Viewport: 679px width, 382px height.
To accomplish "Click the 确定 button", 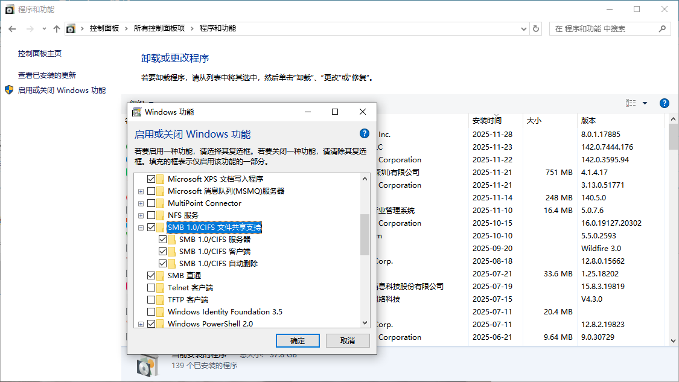I will tap(298, 341).
